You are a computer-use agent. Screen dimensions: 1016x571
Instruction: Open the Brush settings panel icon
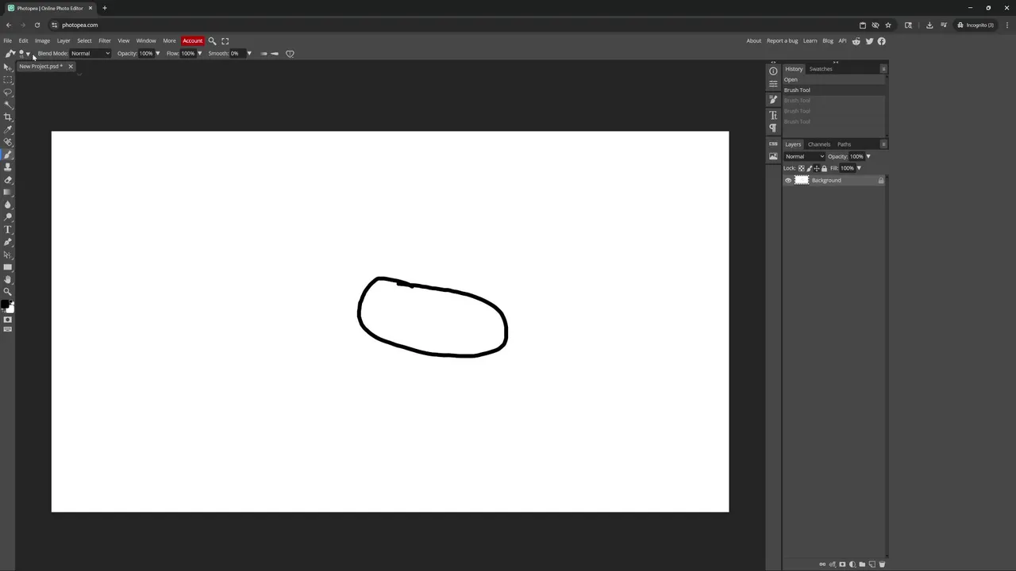(x=773, y=100)
